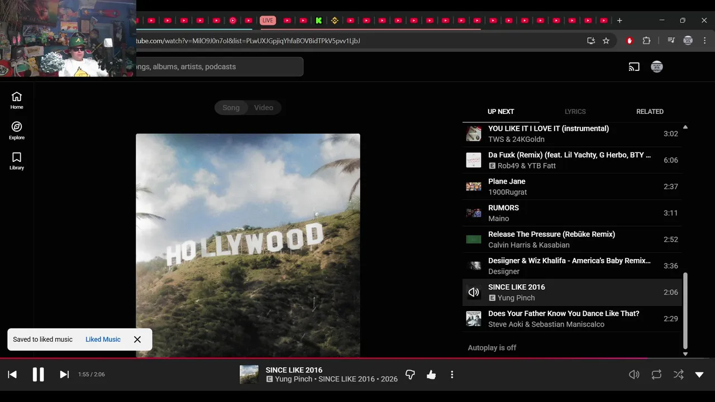Select the LYRICS tab
The width and height of the screenshot is (715, 402).
click(575, 112)
